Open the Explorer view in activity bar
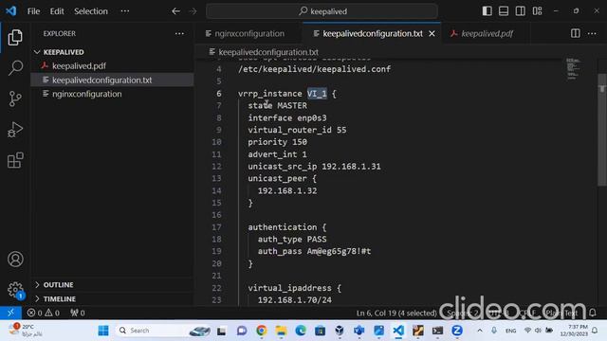 15,38
